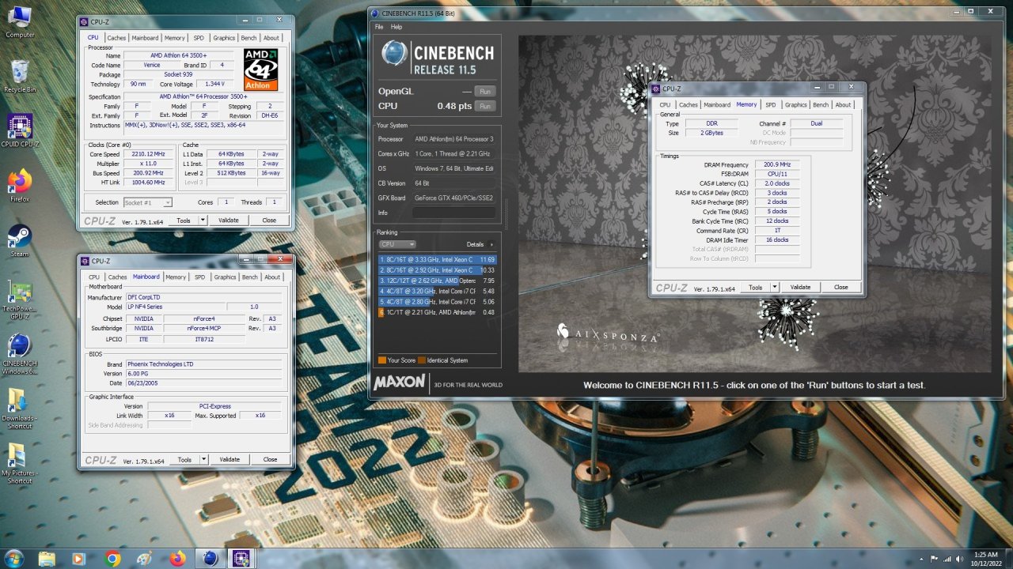Open the Socket #1 selection dropdown

pyautogui.click(x=148, y=202)
